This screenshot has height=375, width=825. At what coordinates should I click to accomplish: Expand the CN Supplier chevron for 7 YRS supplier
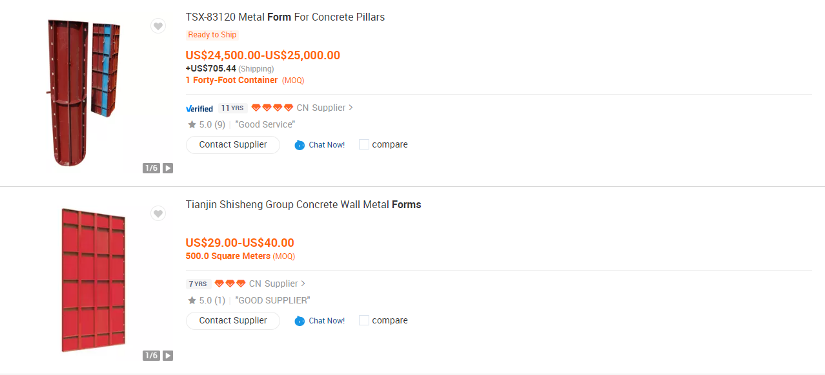coord(303,284)
